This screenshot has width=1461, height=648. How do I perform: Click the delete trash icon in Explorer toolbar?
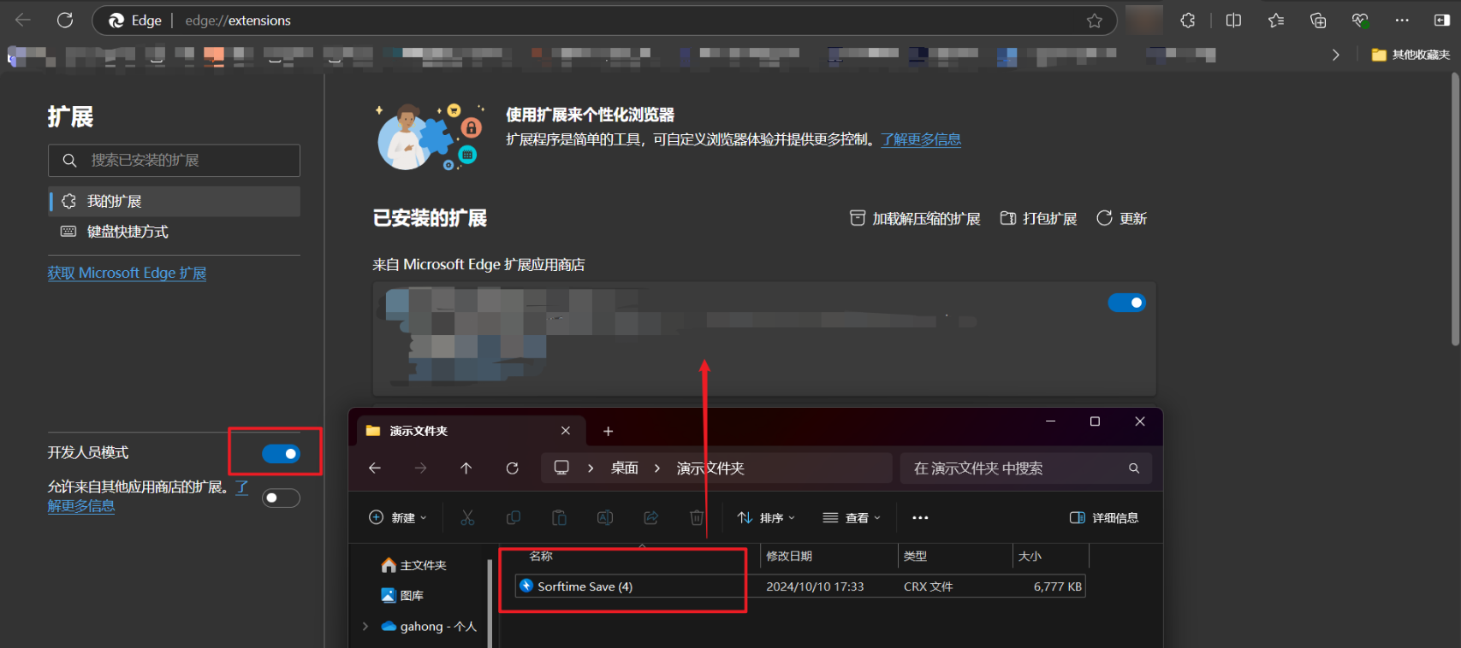pyautogui.click(x=697, y=517)
